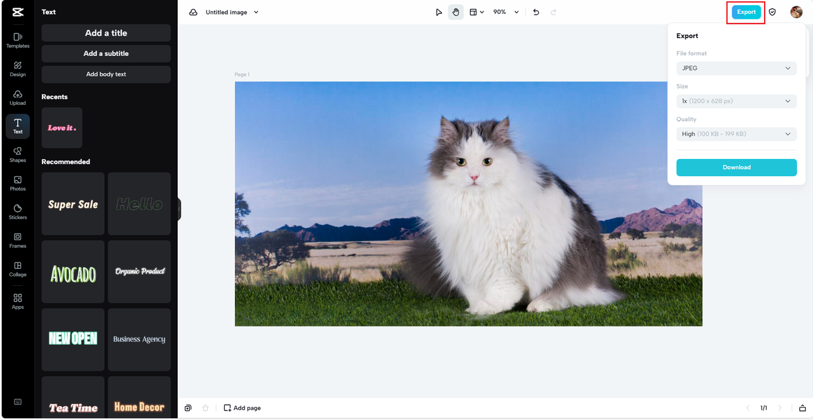Screen dimensions: 813x420
Task: Click the shield privacy icon
Action: pyautogui.click(x=772, y=12)
